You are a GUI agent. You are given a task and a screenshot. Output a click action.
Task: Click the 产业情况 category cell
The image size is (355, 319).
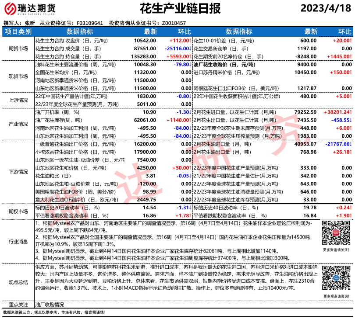coord(18,124)
